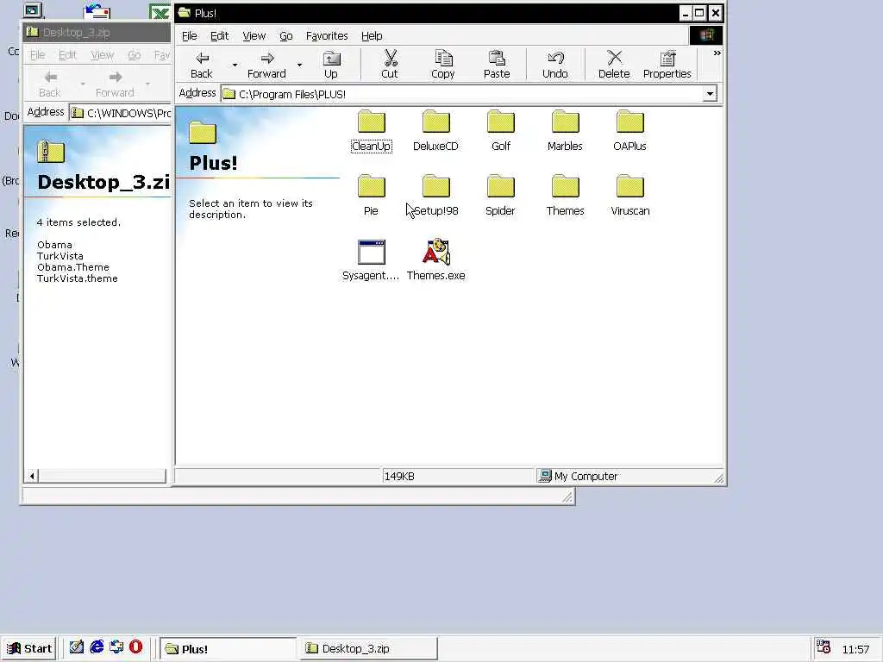
Task: Expand the Back history dropdown arrow in Plus!
Action: 235,65
